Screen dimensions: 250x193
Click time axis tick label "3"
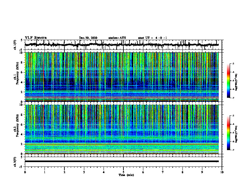[x=84, y=172]
